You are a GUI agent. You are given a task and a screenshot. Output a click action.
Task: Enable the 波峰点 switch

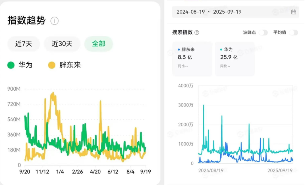263,32
